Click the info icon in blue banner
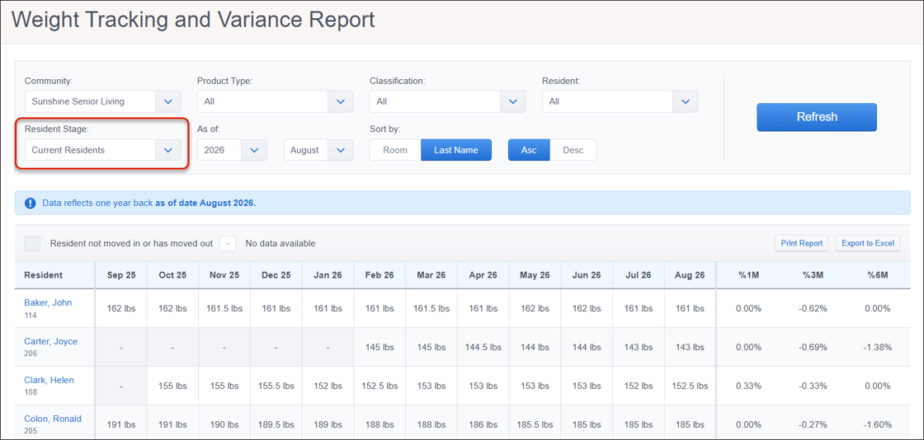This screenshot has width=924, height=440. click(30, 203)
